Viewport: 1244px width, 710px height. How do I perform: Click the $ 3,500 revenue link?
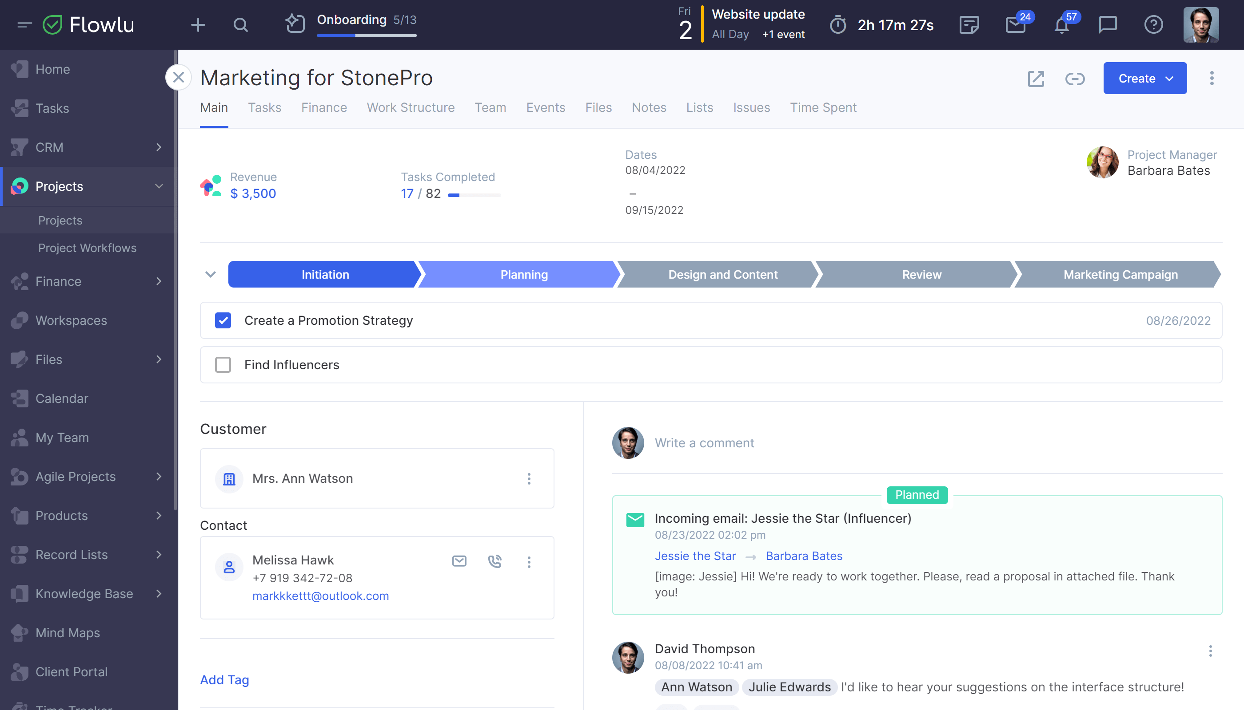point(253,193)
